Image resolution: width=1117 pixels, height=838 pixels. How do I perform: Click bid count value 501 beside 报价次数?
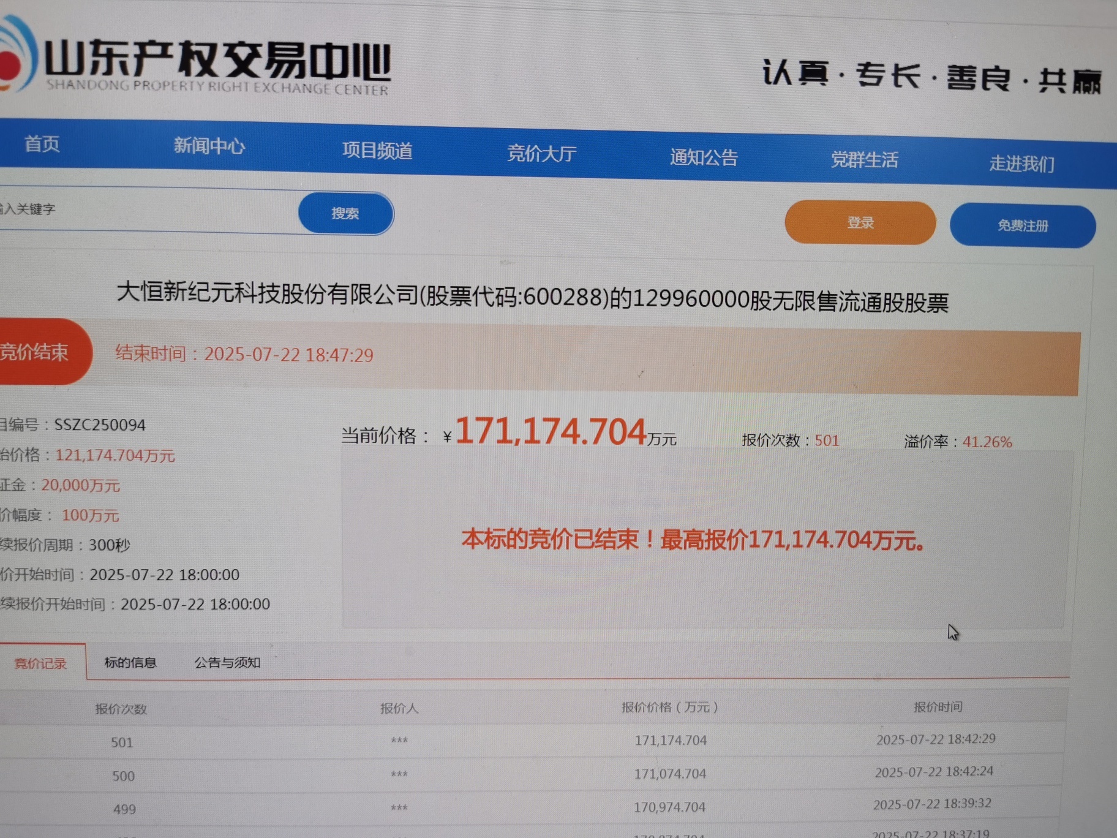pyautogui.click(x=827, y=440)
